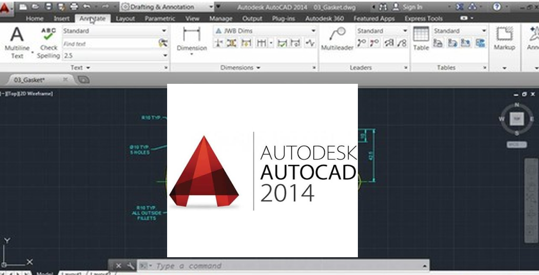Image resolution: width=539 pixels, height=275 pixels.
Task: Click the Adjust Space dimension icon
Action: pyautogui.click(x=231, y=43)
